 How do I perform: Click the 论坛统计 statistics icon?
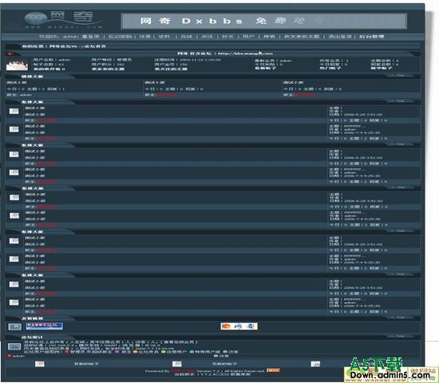(14, 346)
